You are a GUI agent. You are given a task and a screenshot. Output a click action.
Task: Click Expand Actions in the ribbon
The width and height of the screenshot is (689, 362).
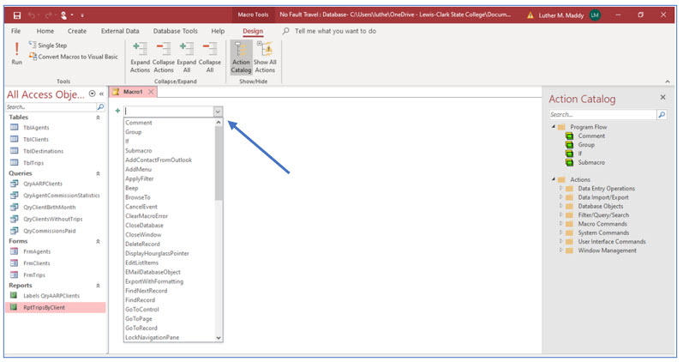141,57
